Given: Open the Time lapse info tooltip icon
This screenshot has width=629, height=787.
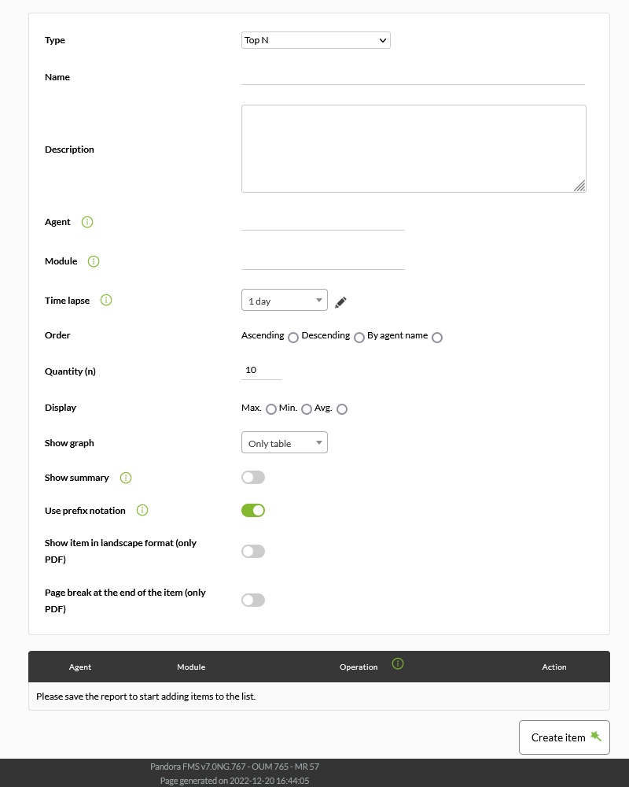Looking at the screenshot, I should 106,300.
